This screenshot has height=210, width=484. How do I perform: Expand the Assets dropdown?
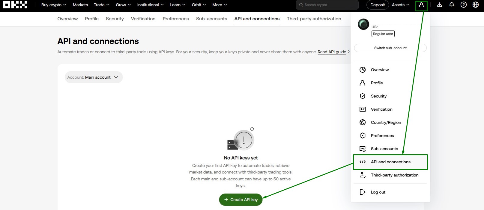click(x=401, y=5)
